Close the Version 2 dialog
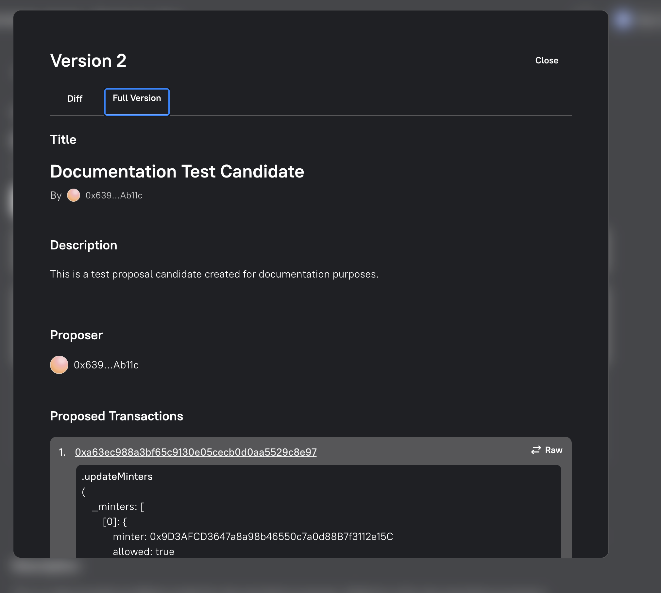Image resolution: width=661 pixels, height=593 pixels. tap(547, 60)
